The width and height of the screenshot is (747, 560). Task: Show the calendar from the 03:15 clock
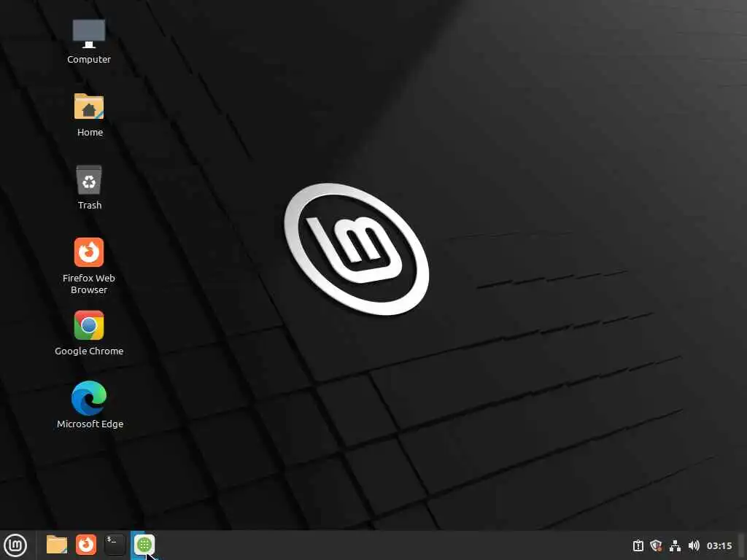(719, 545)
